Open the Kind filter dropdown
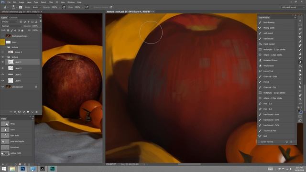The image size is (306, 172). (x=10, y=21)
